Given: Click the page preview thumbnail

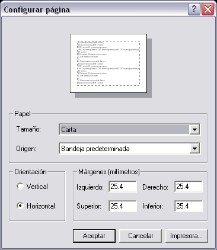Looking at the screenshot, I should 108,63.
